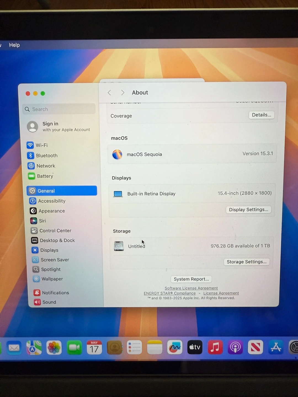Open Desktop & Dock settings
Screen dimensions: 298x397
(53, 240)
